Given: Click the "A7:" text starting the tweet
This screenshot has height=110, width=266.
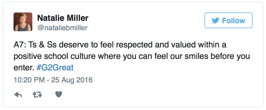Looking at the screenshot, I should click(20, 45).
